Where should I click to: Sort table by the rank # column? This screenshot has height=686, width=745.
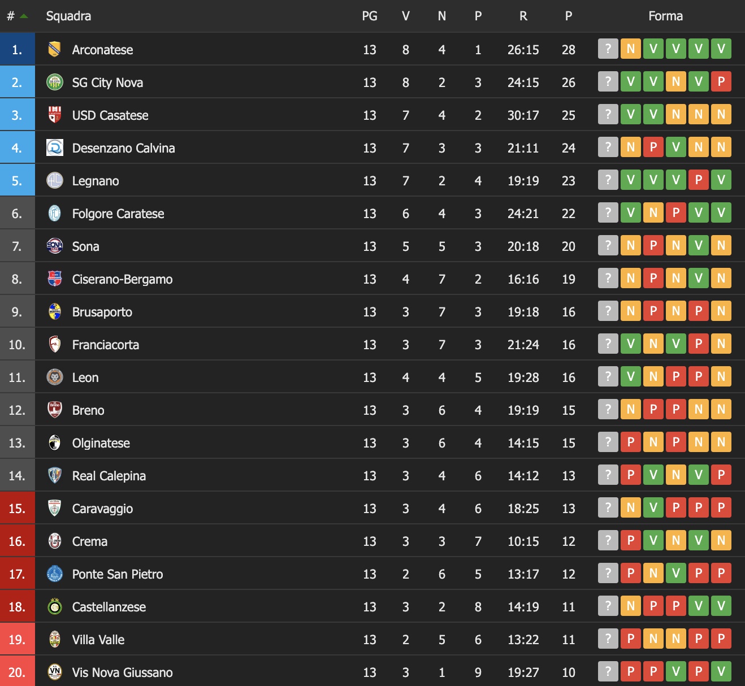[11, 16]
